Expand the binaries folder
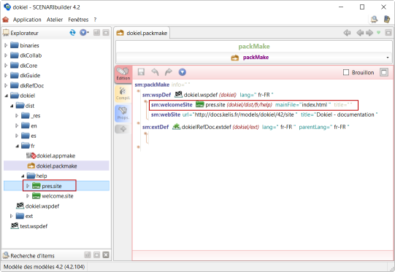Image resolution: width=395 pixels, height=272 pixels. tap(6, 45)
